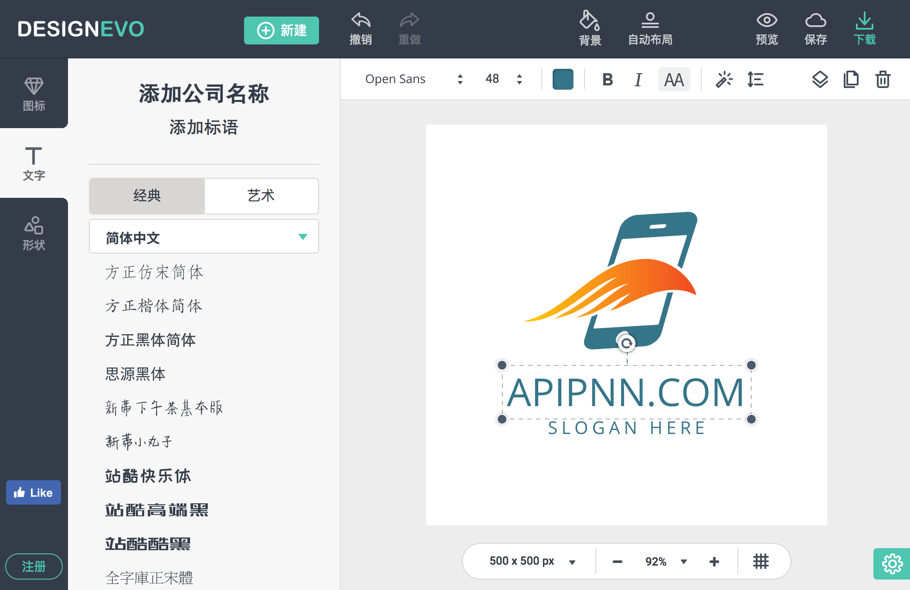910x590 pixels.
Task: Click the redo (重做) arrow icon
Action: click(410, 20)
